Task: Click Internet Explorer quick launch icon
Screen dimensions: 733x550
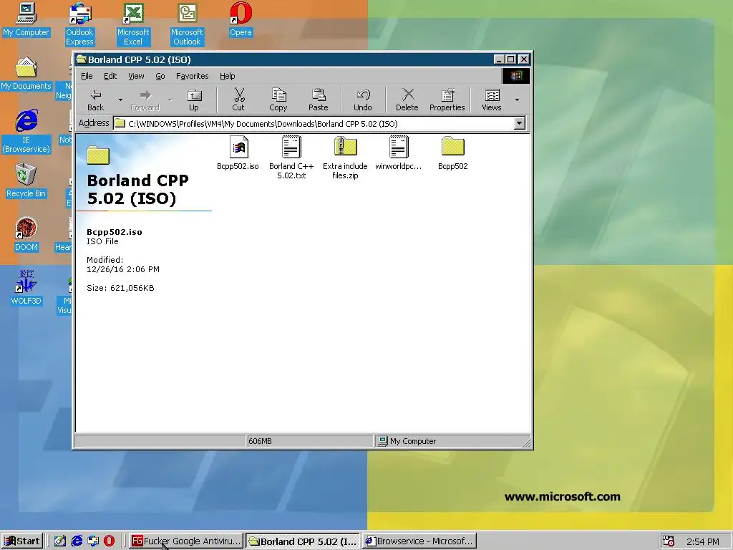Action: click(77, 541)
